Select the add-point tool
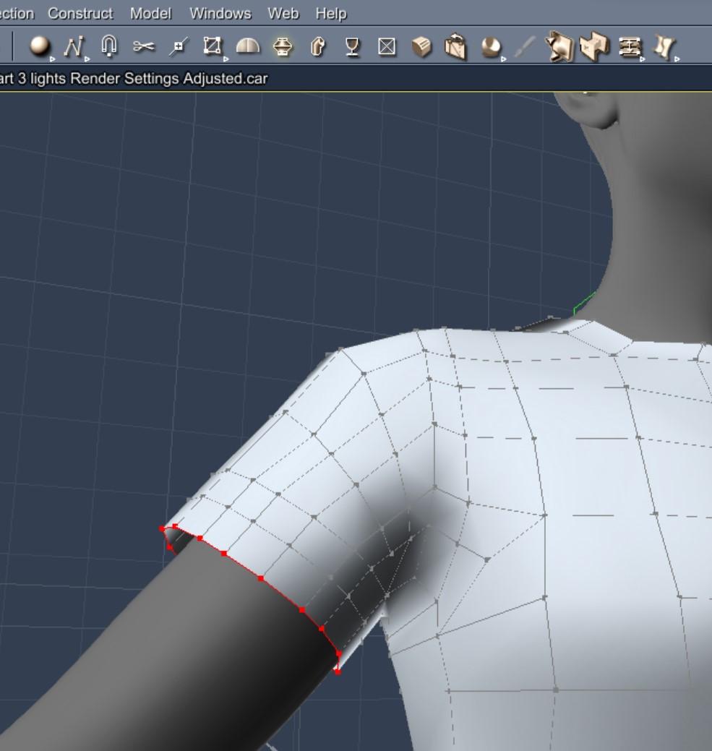 coord(179,46)
